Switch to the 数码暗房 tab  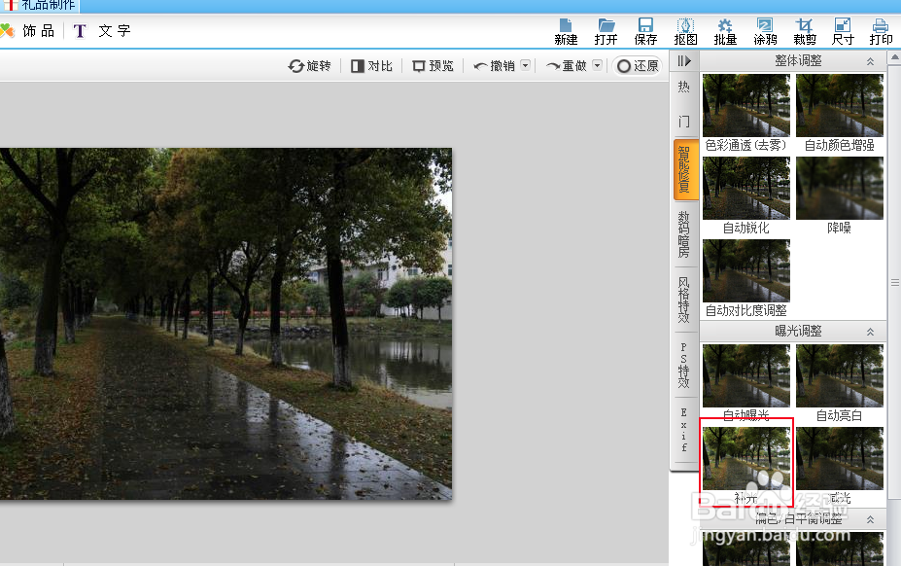684,234
